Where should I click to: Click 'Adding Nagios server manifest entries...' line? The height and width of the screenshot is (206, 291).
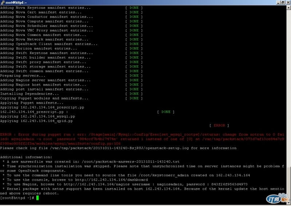pos(45,80)
